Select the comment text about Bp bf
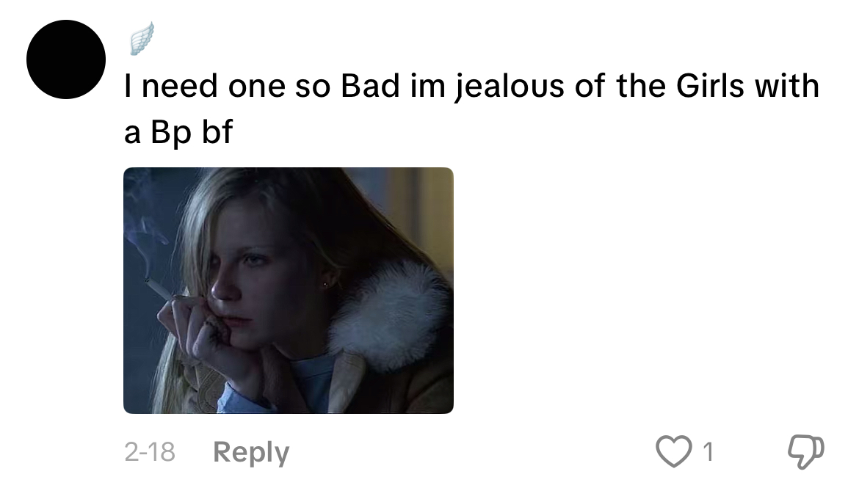This screenshot has width=859, height=488. click(x=471, y=109)
